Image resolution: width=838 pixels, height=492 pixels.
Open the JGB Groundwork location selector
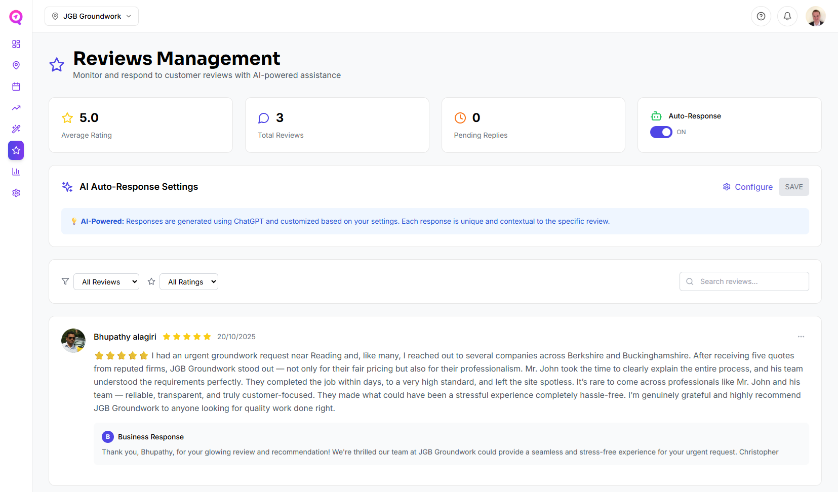point(91,16)
